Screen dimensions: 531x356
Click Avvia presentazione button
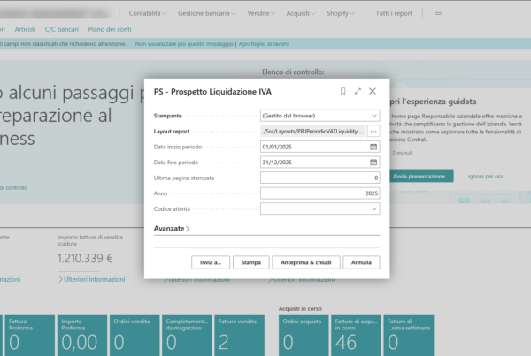[419, 176]
